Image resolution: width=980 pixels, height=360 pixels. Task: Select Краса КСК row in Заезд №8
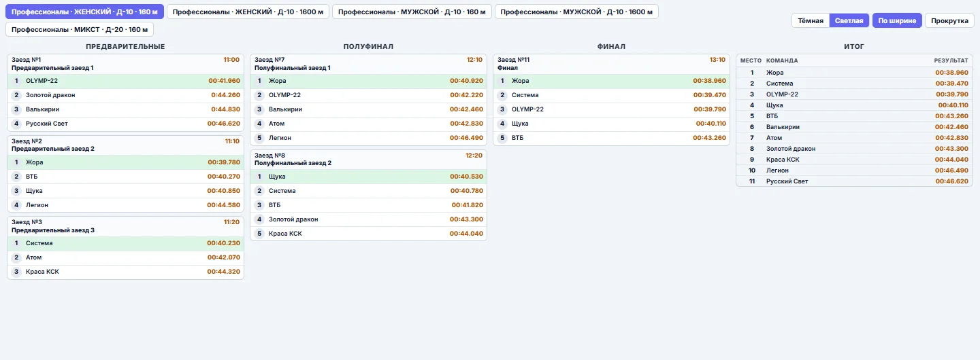point(368,234)
